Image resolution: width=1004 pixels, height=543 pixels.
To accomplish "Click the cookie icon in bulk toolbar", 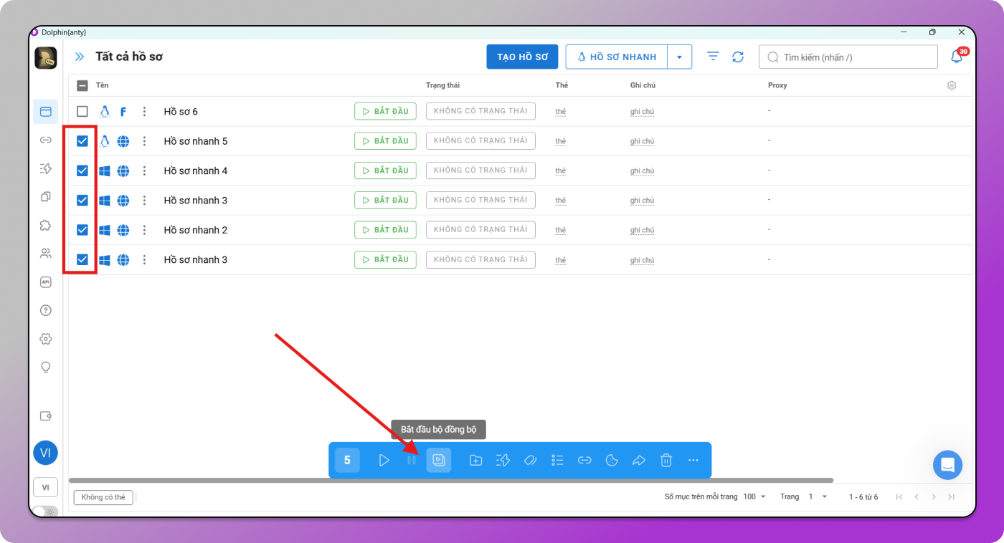I will (612, 460).
